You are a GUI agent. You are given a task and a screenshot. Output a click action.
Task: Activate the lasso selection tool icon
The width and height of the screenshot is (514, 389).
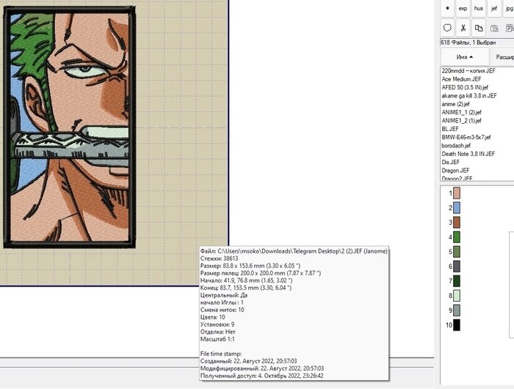447,28
